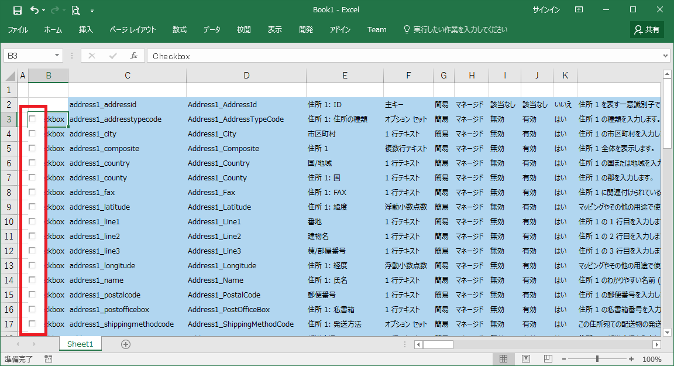Cancel formula entry with the X icon
The image size is (674, 366).
(91, 56)
